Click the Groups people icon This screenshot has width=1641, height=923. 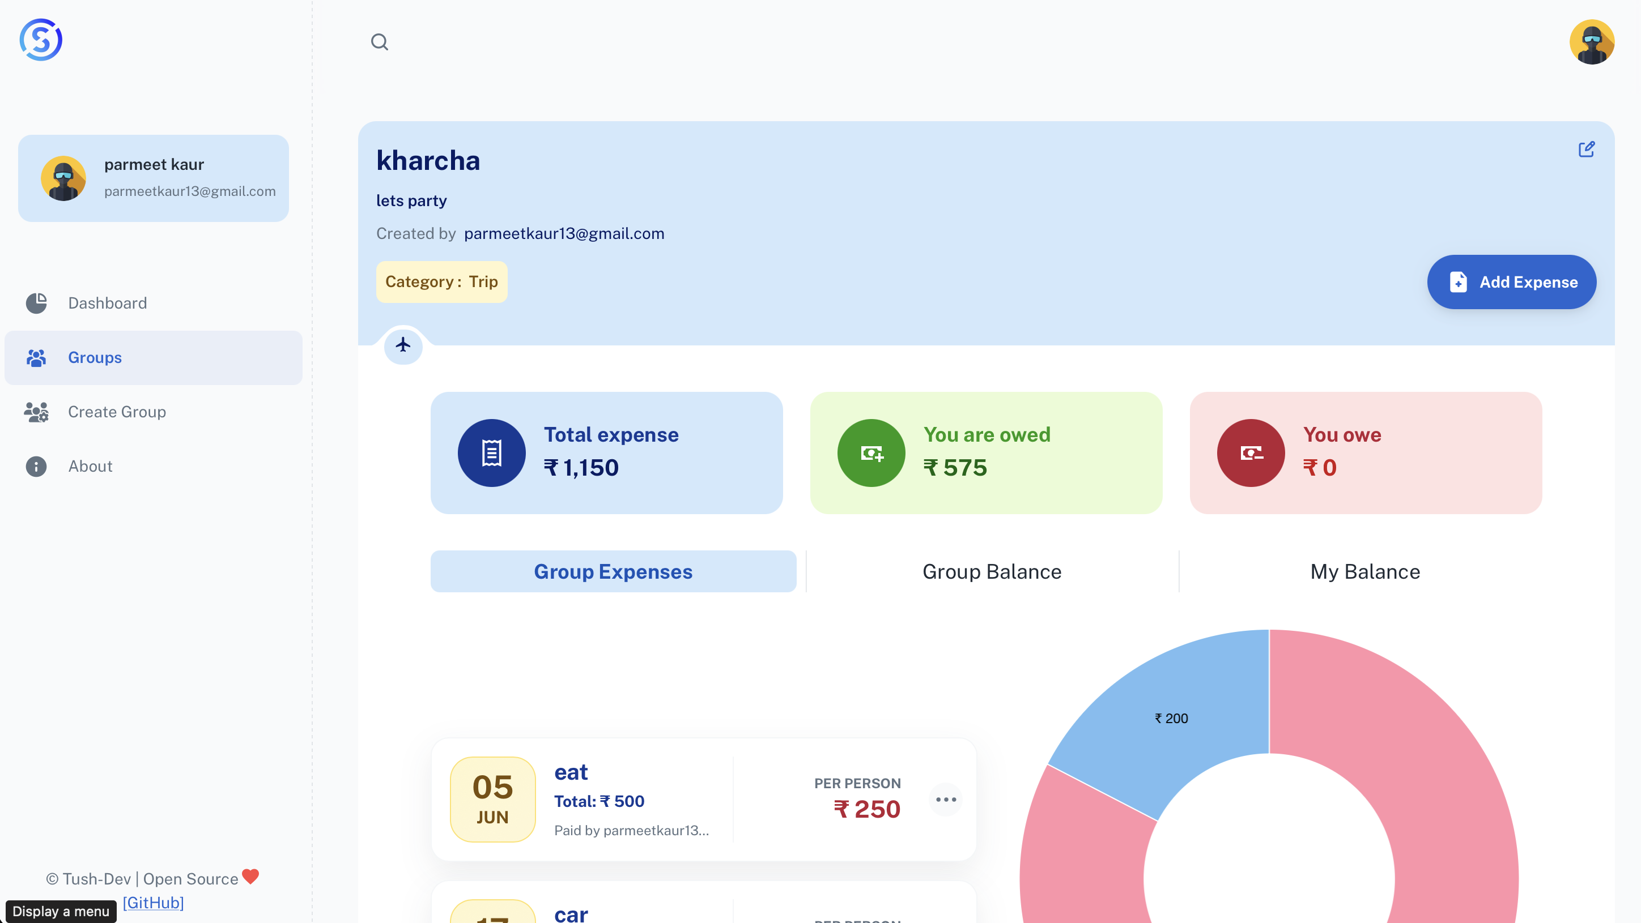(x=36, y=358)
